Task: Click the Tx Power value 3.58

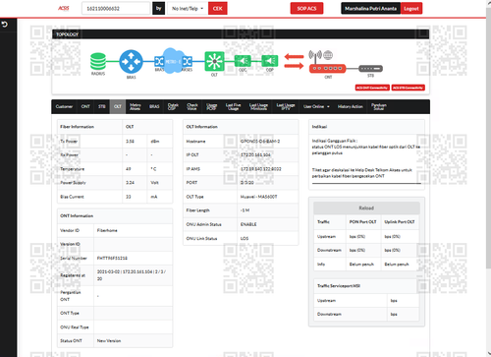Action: 130,142
